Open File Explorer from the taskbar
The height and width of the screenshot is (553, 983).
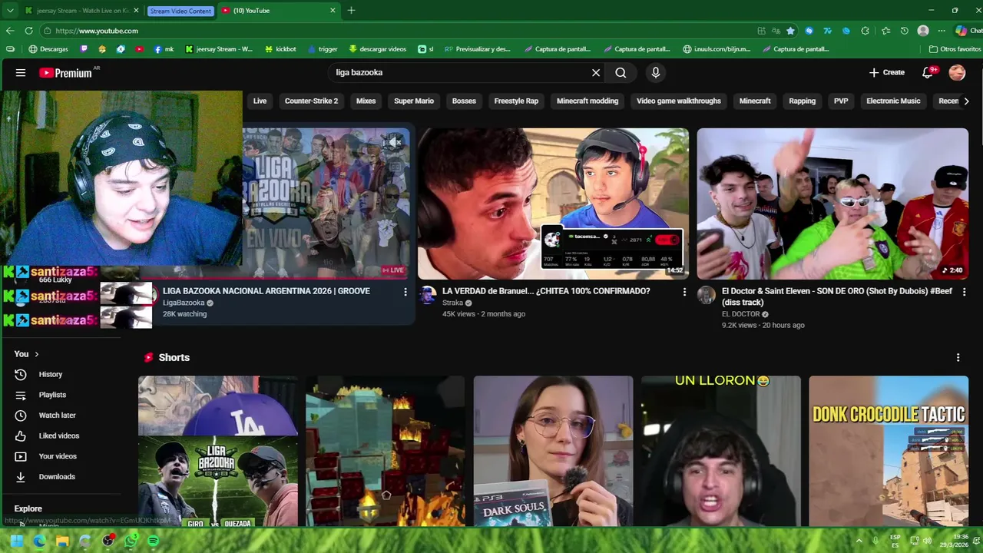(x=62, y=541)
